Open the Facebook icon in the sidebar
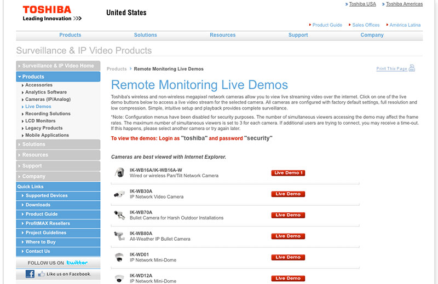 click(x=30, y=274)
